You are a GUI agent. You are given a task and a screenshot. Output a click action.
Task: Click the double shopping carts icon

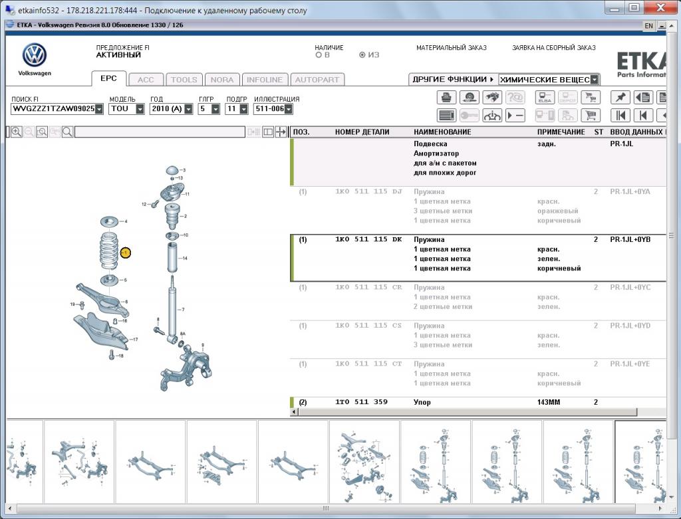pyautogui.click(x=591, y=97)
